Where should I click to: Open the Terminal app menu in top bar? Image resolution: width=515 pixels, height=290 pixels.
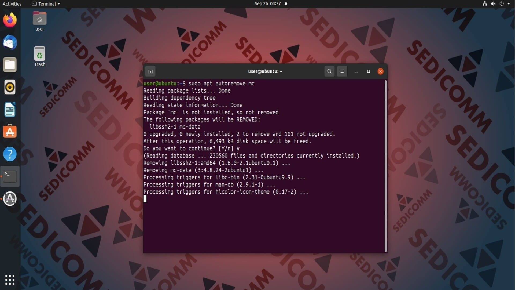[46, 4]
